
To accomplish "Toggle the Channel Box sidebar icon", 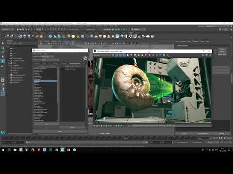I will (231, 29).
